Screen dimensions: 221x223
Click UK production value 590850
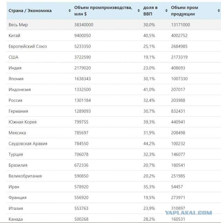tap(81, 176)
